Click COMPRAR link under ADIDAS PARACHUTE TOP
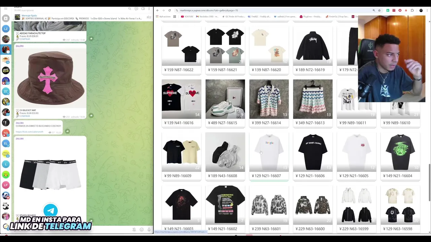The image size is (431, 242). pyautogui.click(x=25, y=39)
